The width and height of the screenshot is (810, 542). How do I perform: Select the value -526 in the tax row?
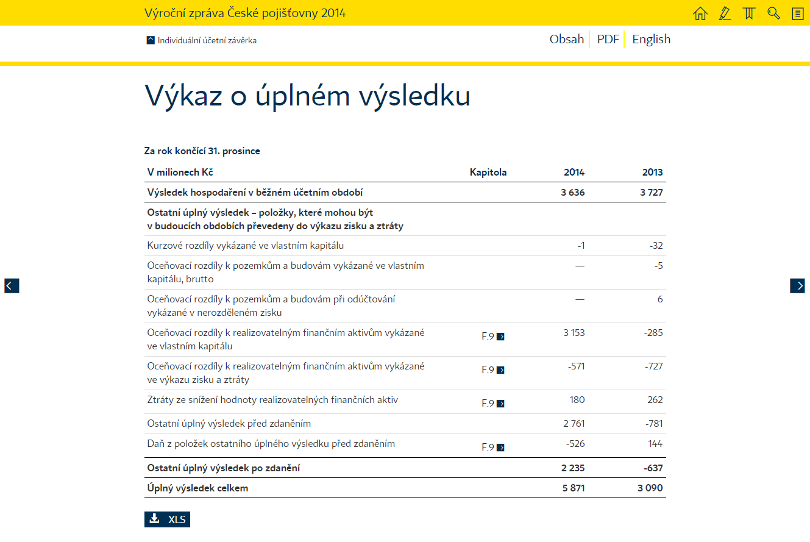pos(575,443)
